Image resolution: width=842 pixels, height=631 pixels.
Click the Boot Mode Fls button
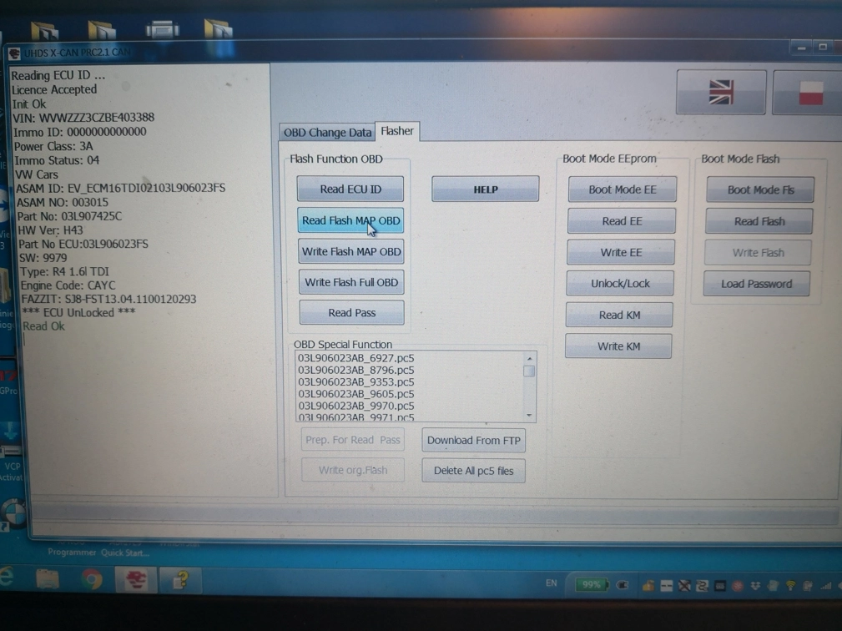pyautogui.click(x=760, y=190)
